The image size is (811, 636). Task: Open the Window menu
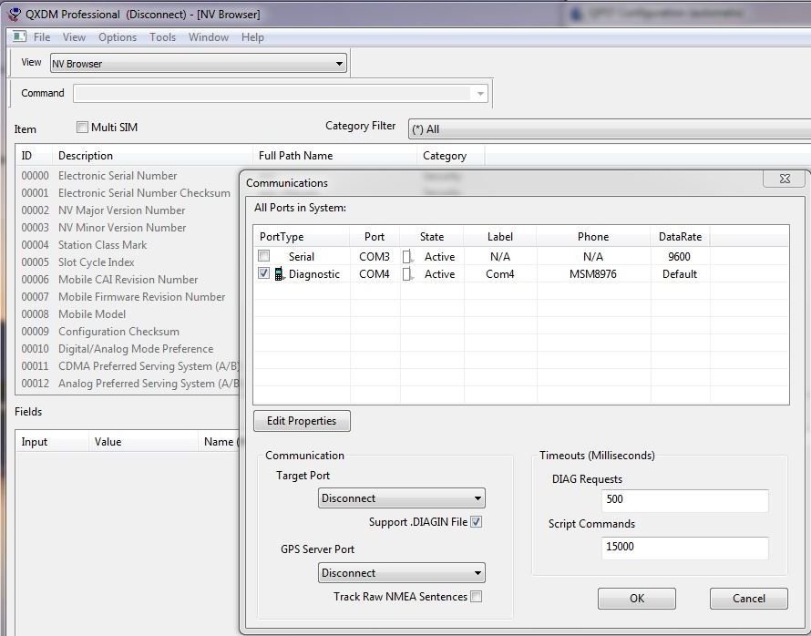(x=209, y=37)
